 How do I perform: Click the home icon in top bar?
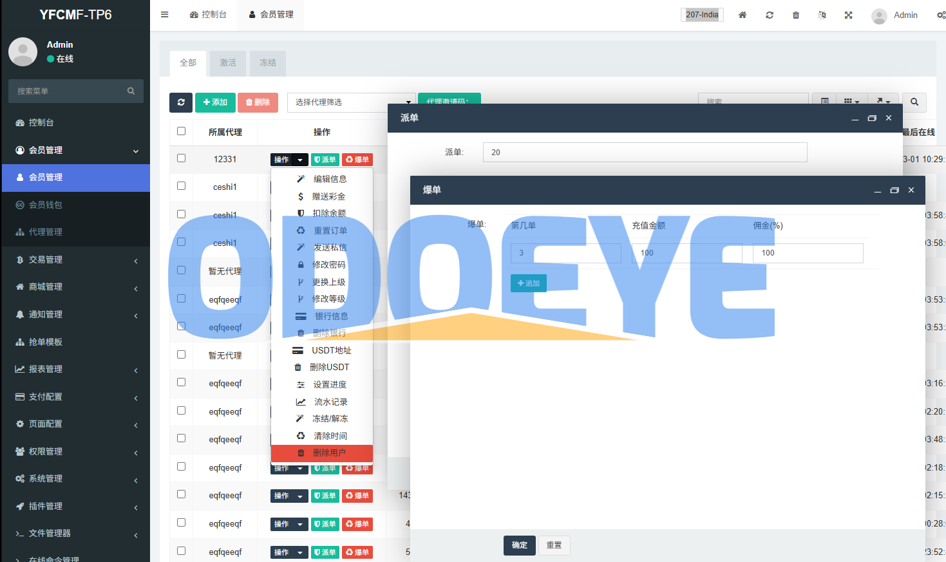tap(743, 15)
